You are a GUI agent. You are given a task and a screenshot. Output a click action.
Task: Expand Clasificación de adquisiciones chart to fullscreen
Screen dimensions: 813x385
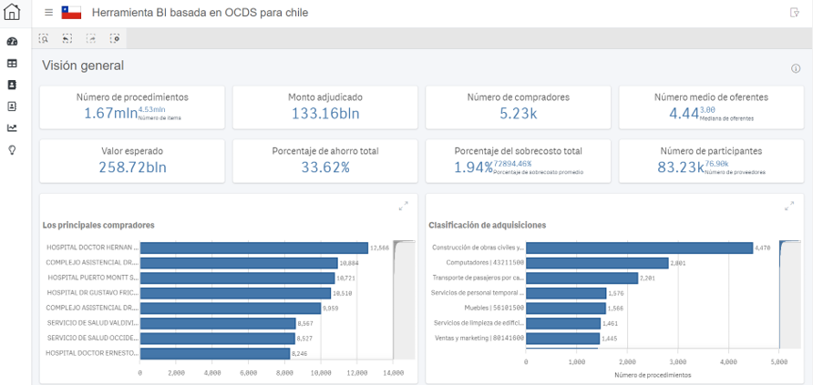(789, 207)
